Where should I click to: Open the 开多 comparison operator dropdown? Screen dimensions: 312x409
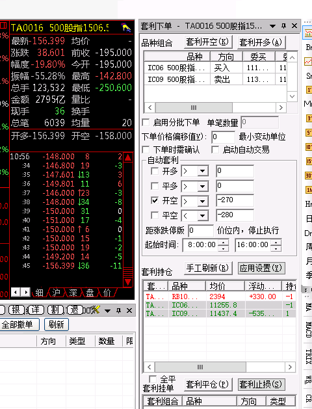coord(202,172)
